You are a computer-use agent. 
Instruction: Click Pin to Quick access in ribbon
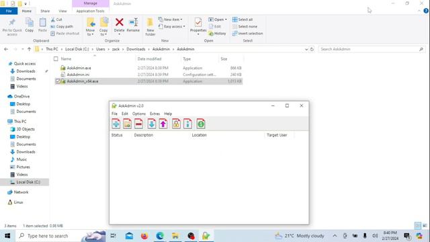[12, 27]
